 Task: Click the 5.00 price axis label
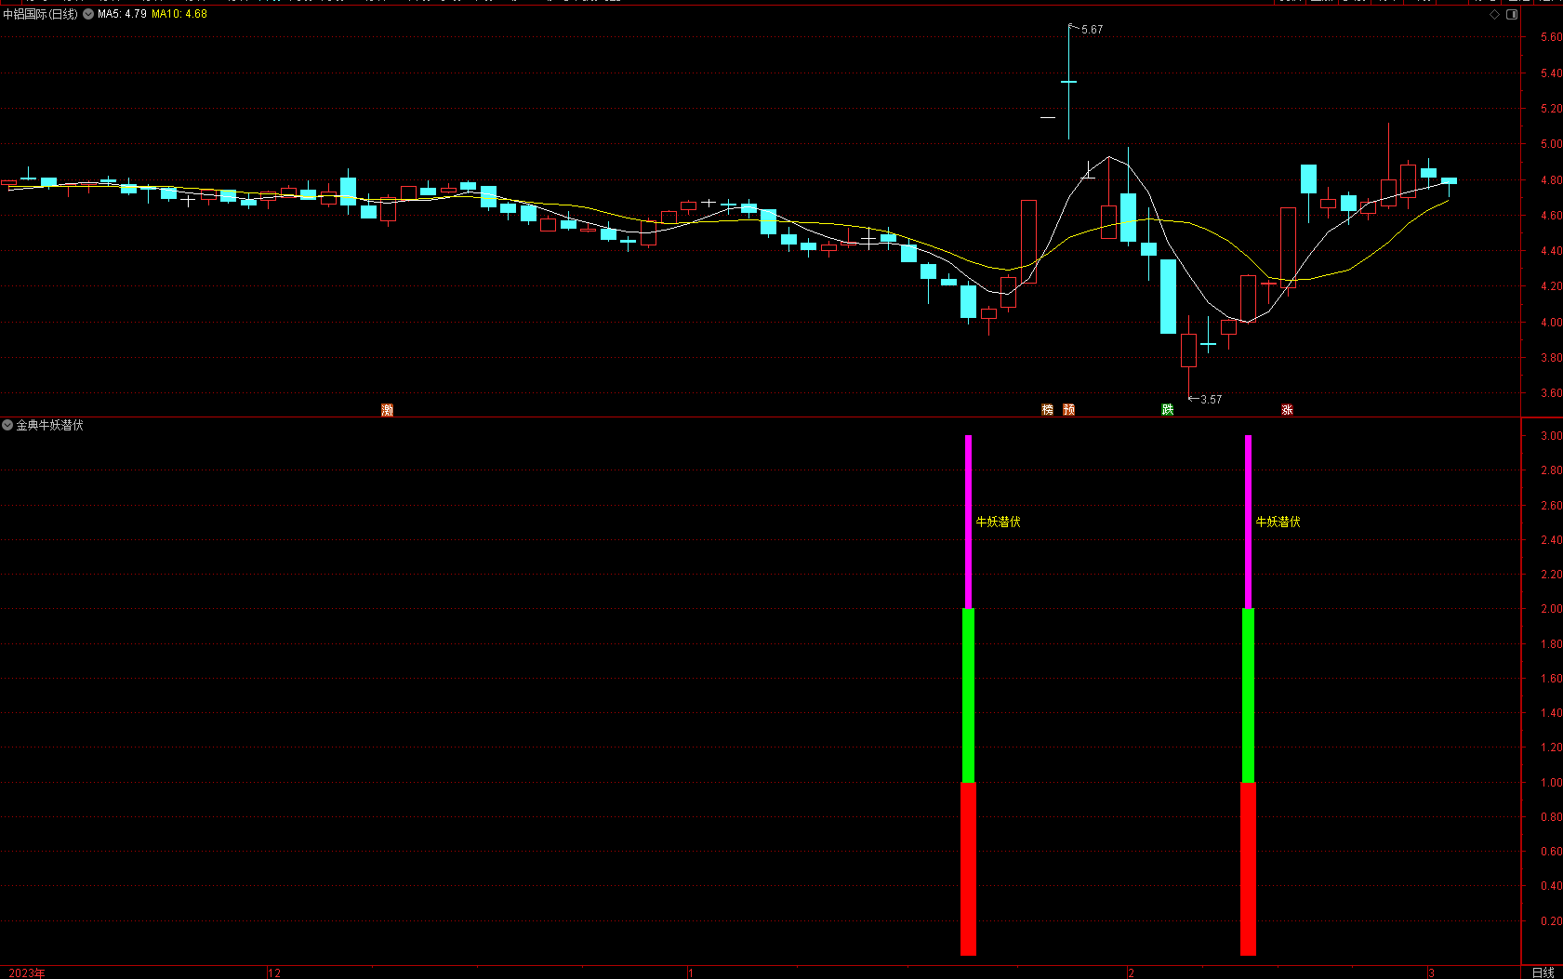click(1551, 144)
